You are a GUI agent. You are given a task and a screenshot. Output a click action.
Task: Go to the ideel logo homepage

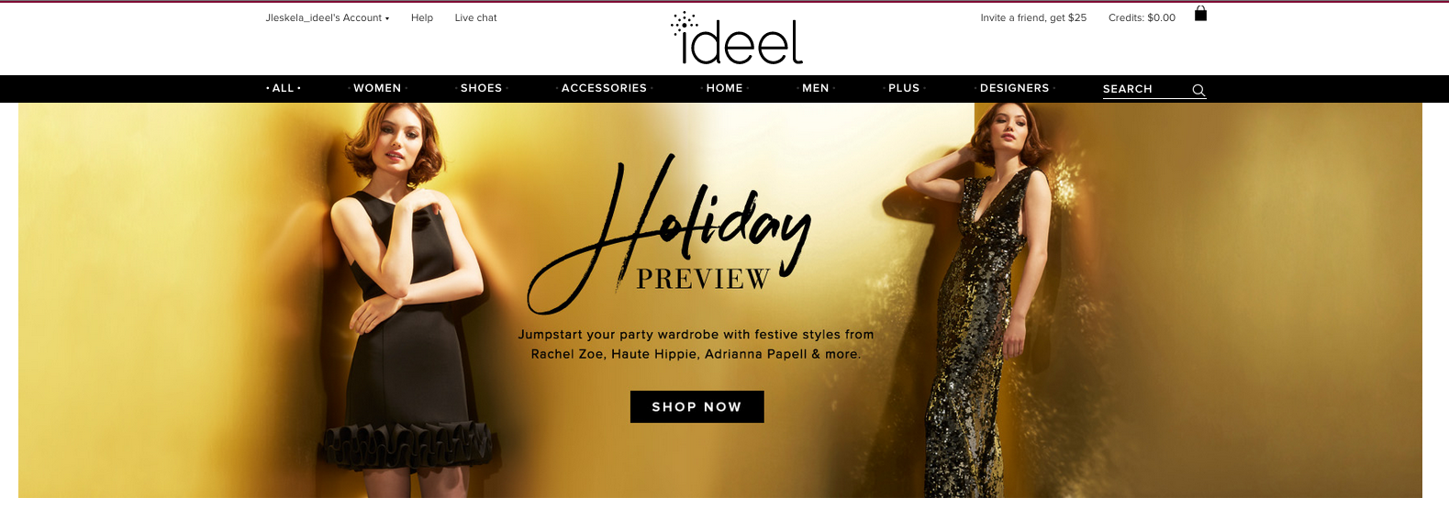click(x=737, y=39)
